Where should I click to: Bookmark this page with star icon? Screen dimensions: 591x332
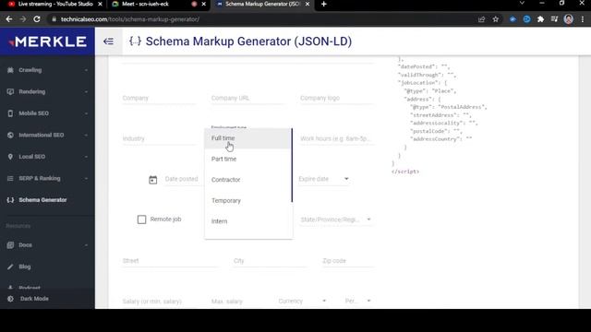coord(496,19)
